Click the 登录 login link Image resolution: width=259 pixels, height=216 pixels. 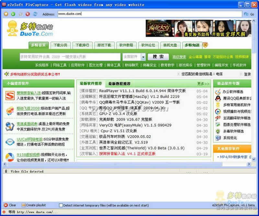click(247, 74)
